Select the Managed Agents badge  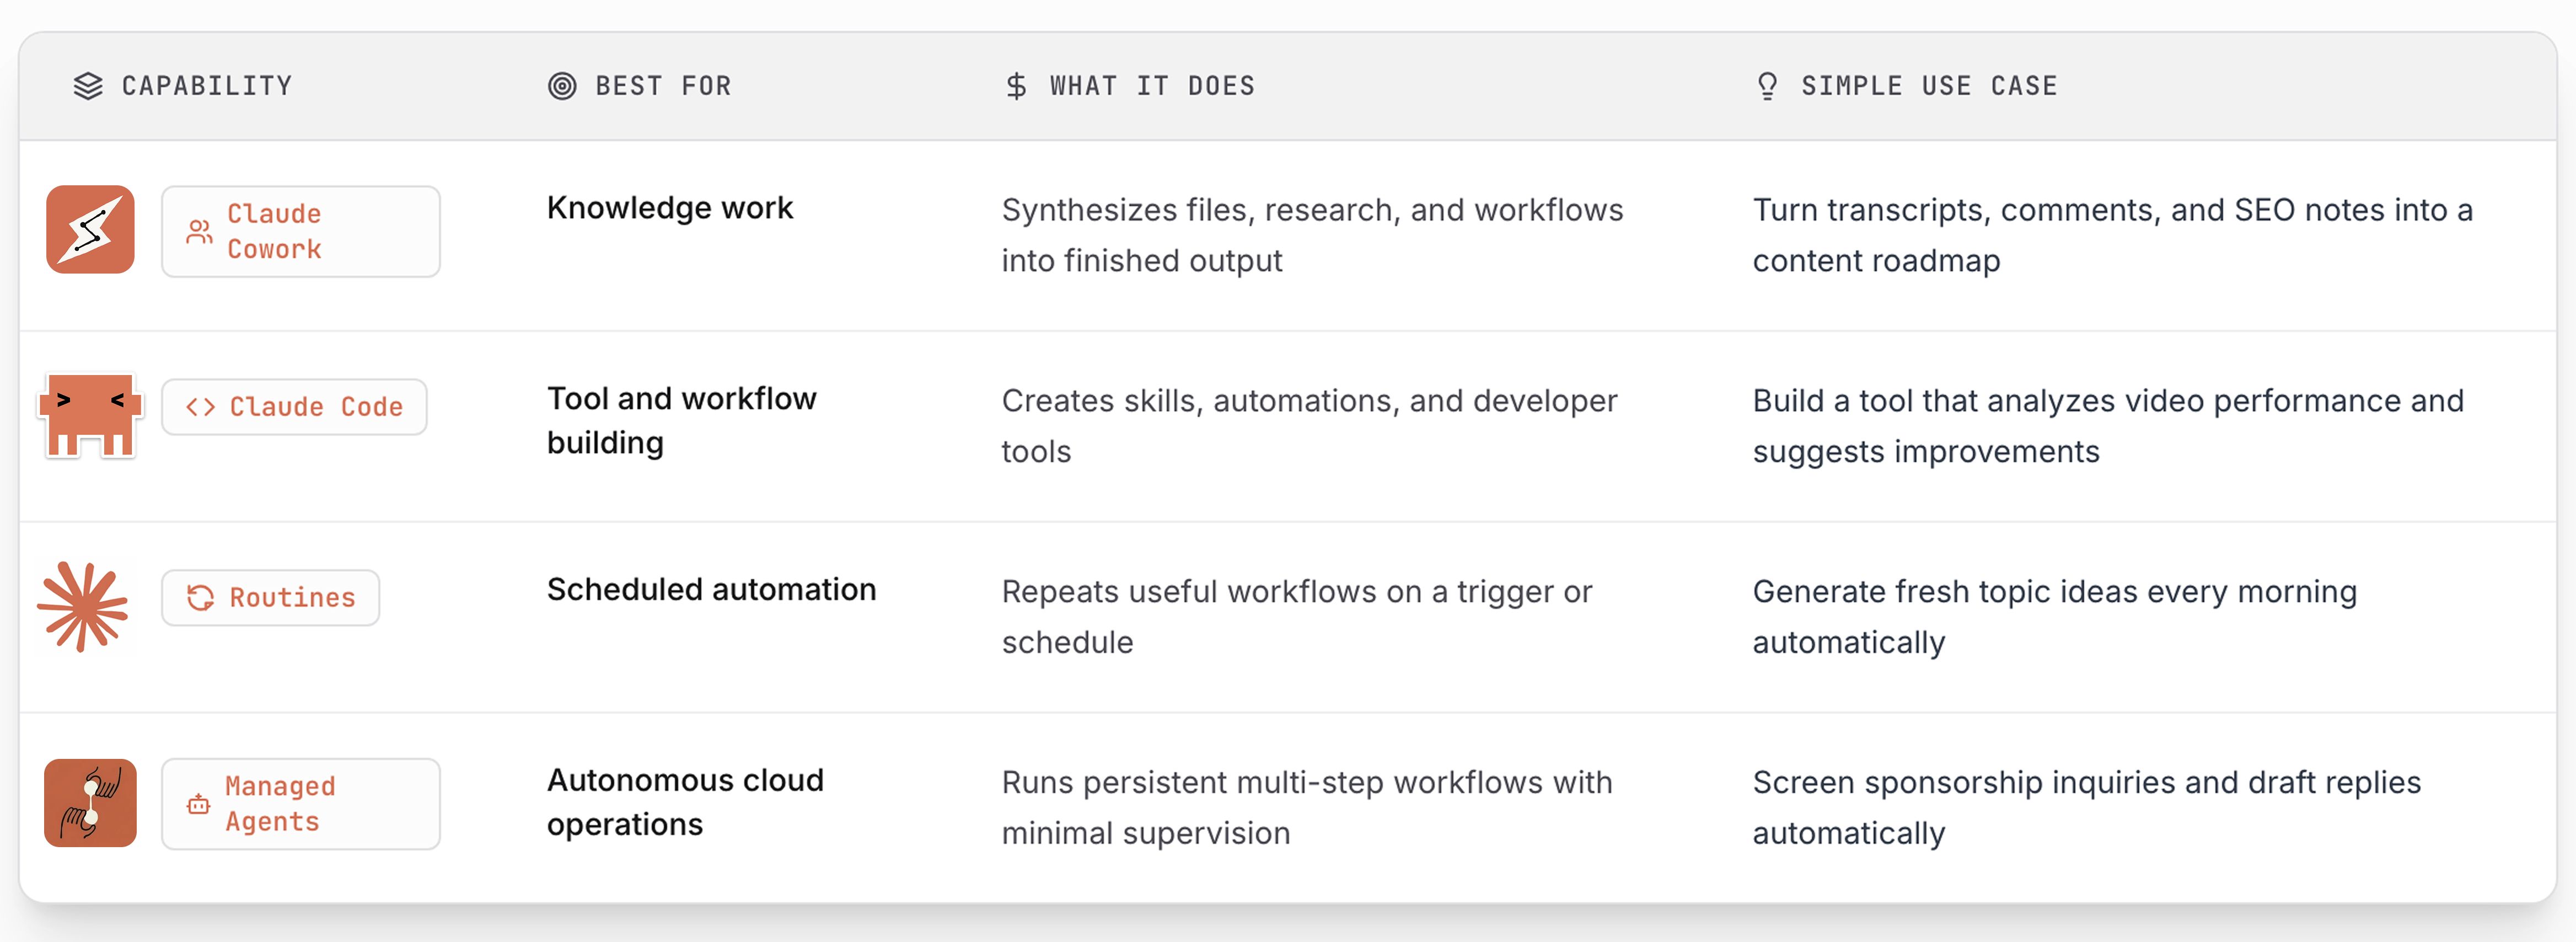[300, 803]
